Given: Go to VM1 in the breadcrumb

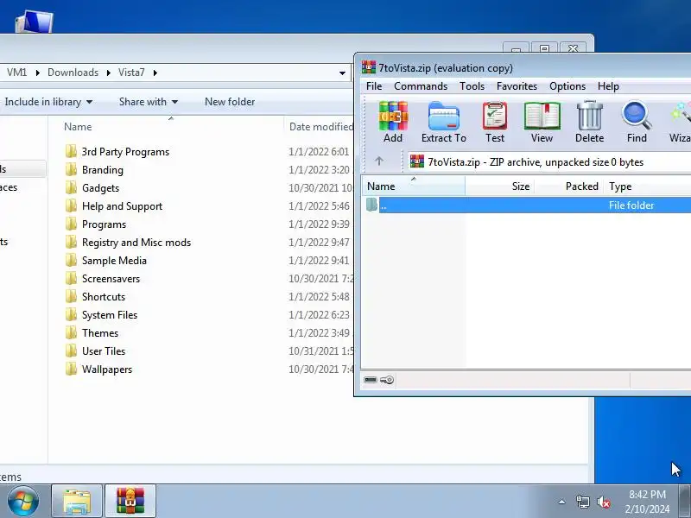Looking at the screenshot, I should click(x=16, y=73).
